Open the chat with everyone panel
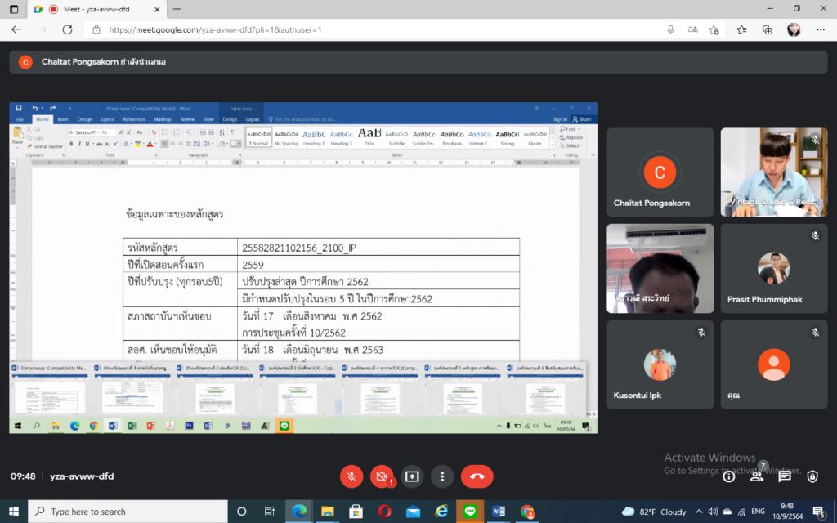The image size is (837, 523). 785,476
